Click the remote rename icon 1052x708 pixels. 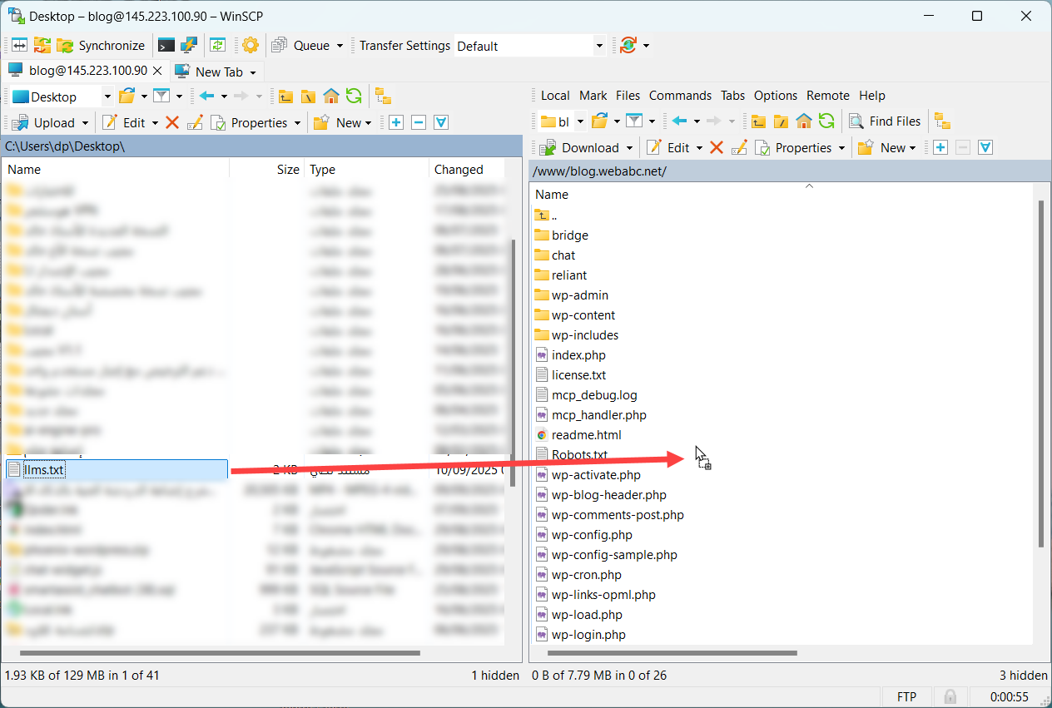pyautogui.click(x=739, y=148)
